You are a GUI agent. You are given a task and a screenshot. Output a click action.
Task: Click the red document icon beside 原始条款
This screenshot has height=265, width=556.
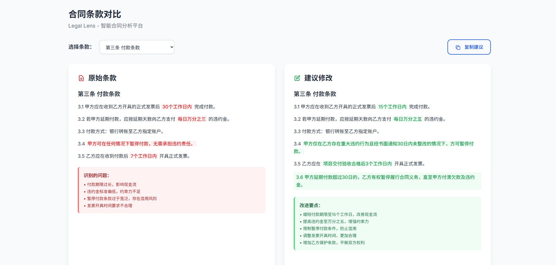[81, 78]
